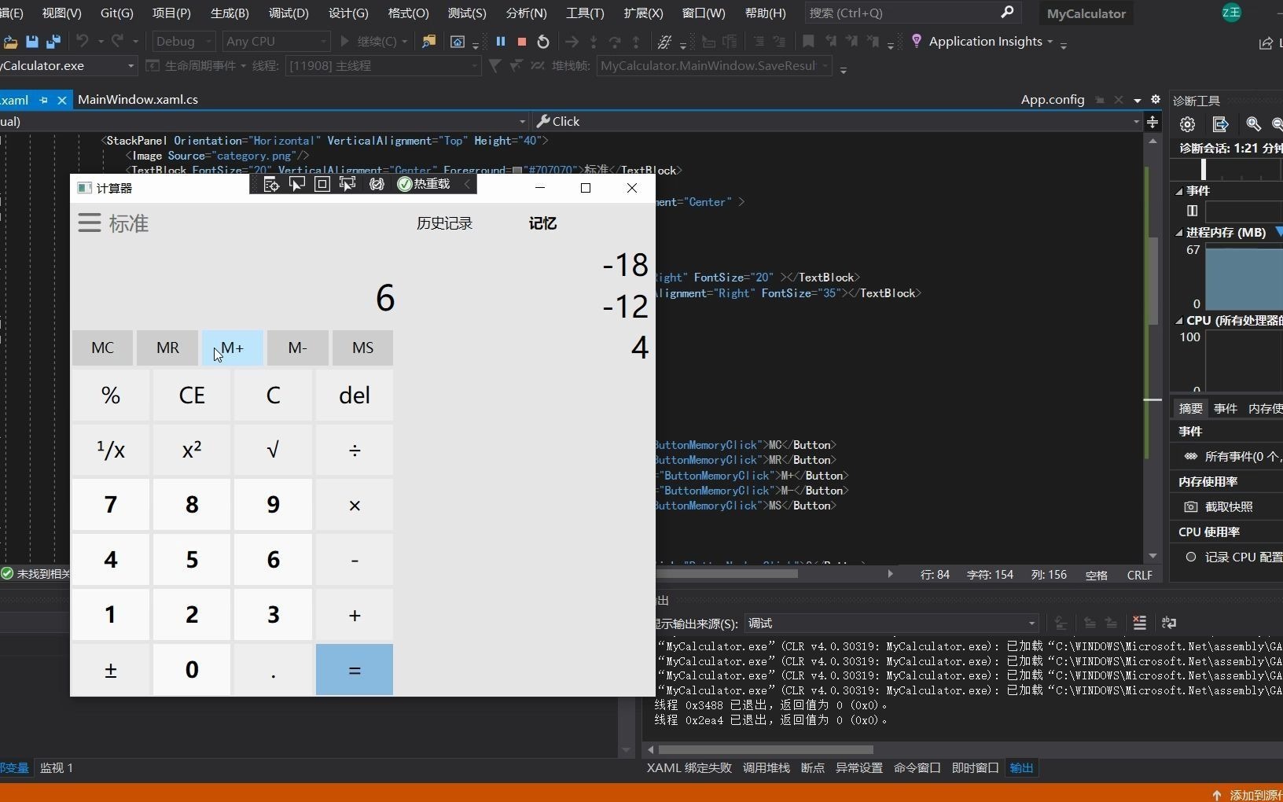Image resolution: width=1283 pixels, height=802 pixels.
Task: Take memory snapshot camera icon
Action: tap(1191, 507)
